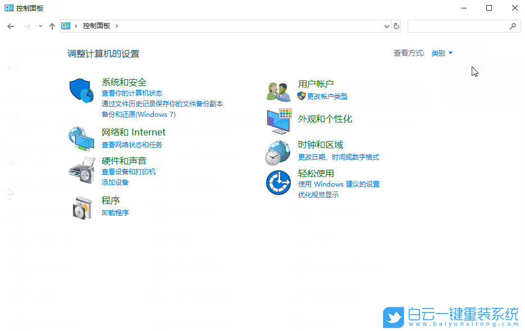
Task: Click the refresh button in address bar
Action: [396, 26]
